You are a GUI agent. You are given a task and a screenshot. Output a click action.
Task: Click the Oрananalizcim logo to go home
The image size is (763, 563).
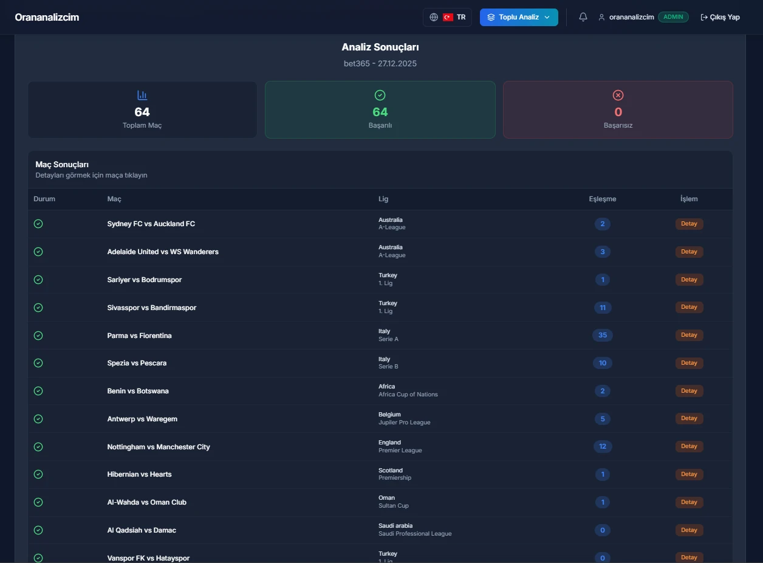(x=47, y=17)
